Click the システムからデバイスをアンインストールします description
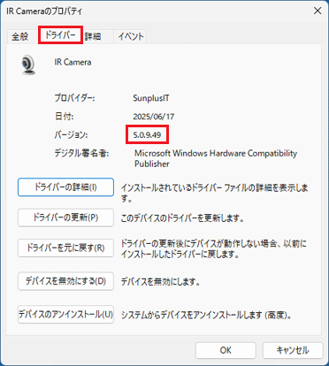This screenshot has height=366, width=329. coord(207,316)
